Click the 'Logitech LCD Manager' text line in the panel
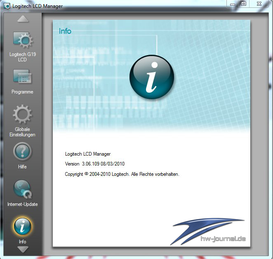273x259 pixels. 88,154
